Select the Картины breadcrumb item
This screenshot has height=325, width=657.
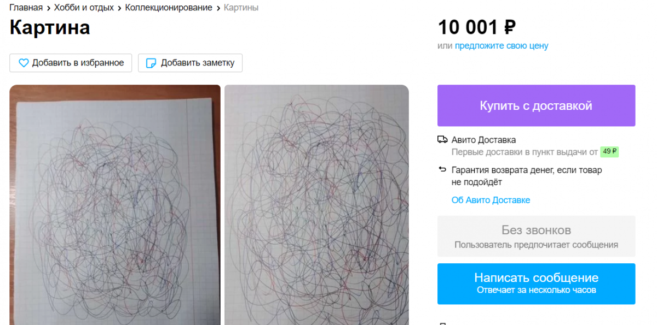241,8
